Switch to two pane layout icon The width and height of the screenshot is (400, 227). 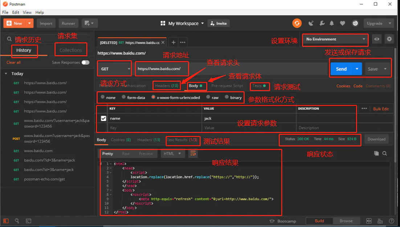pos(369,221)
